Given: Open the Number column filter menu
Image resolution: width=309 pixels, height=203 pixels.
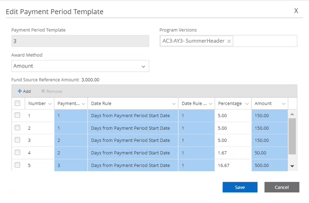Looking at the screenshot, I should 50,104.
